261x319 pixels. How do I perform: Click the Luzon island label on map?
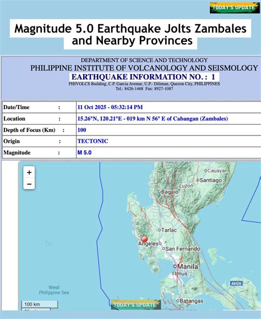tap(186, 186)
